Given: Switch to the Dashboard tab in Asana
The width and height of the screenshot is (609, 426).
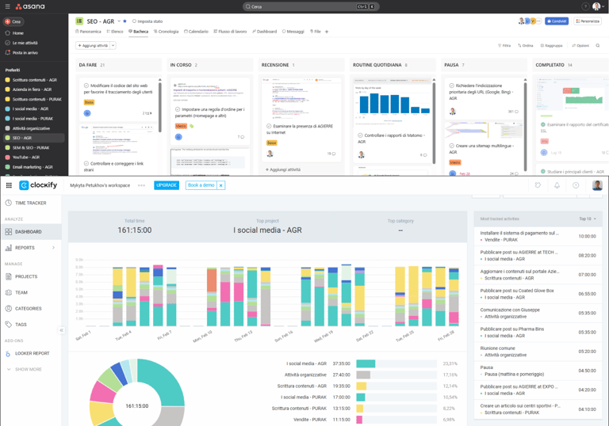Looking at the screenshot, I should coord(265,32).
